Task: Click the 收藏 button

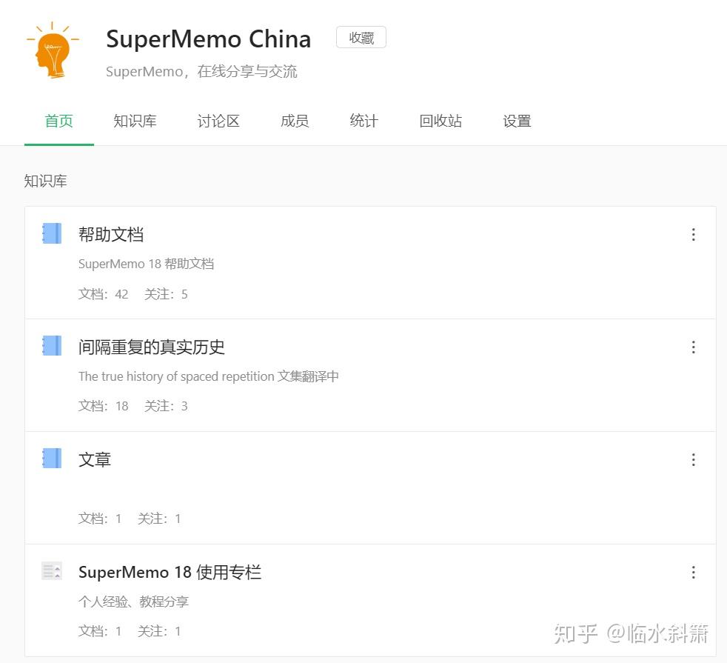Action: tap(361, 37)
